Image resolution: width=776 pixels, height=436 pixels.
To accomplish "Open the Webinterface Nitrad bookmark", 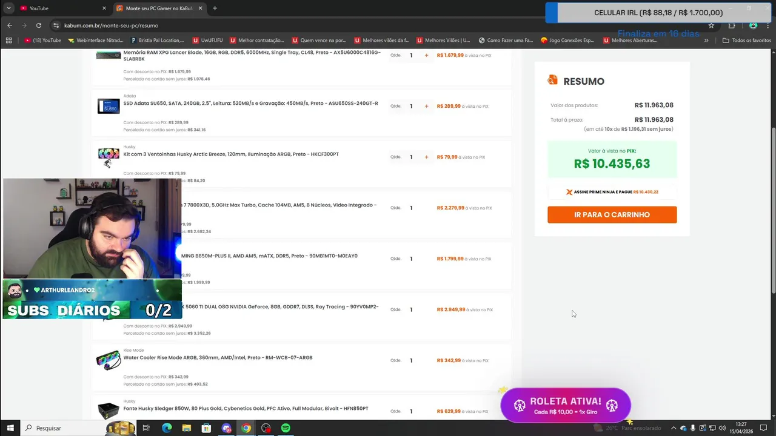I will click(95, 41).
